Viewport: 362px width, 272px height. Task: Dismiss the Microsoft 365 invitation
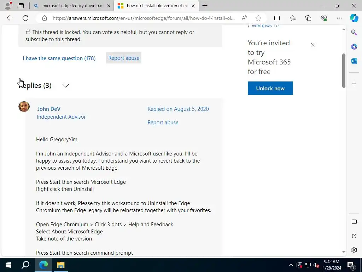[313, 45]
